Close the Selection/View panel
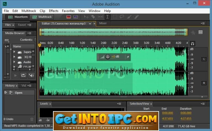Viewport: 212px width, 131px height. point(151,104)
